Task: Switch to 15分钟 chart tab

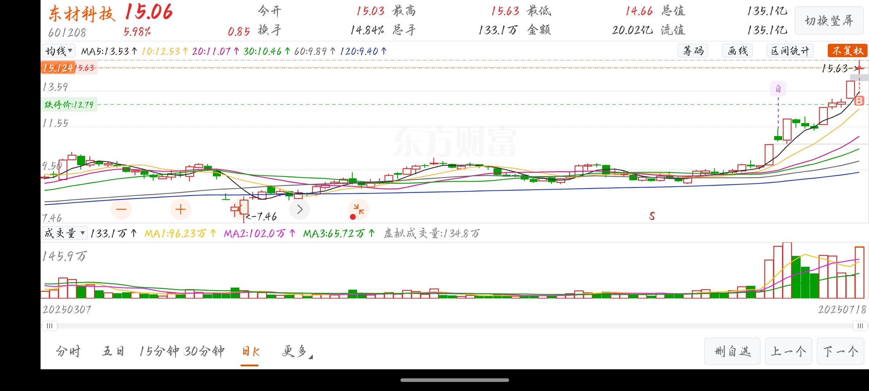Action: (x=159, y=351)
